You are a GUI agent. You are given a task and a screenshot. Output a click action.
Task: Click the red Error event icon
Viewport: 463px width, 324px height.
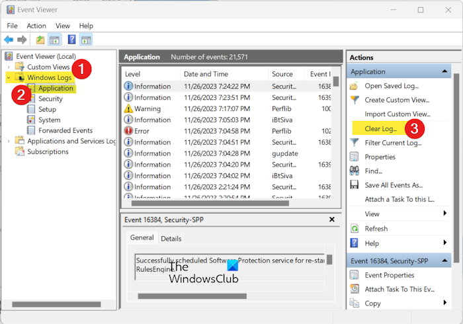128,131
